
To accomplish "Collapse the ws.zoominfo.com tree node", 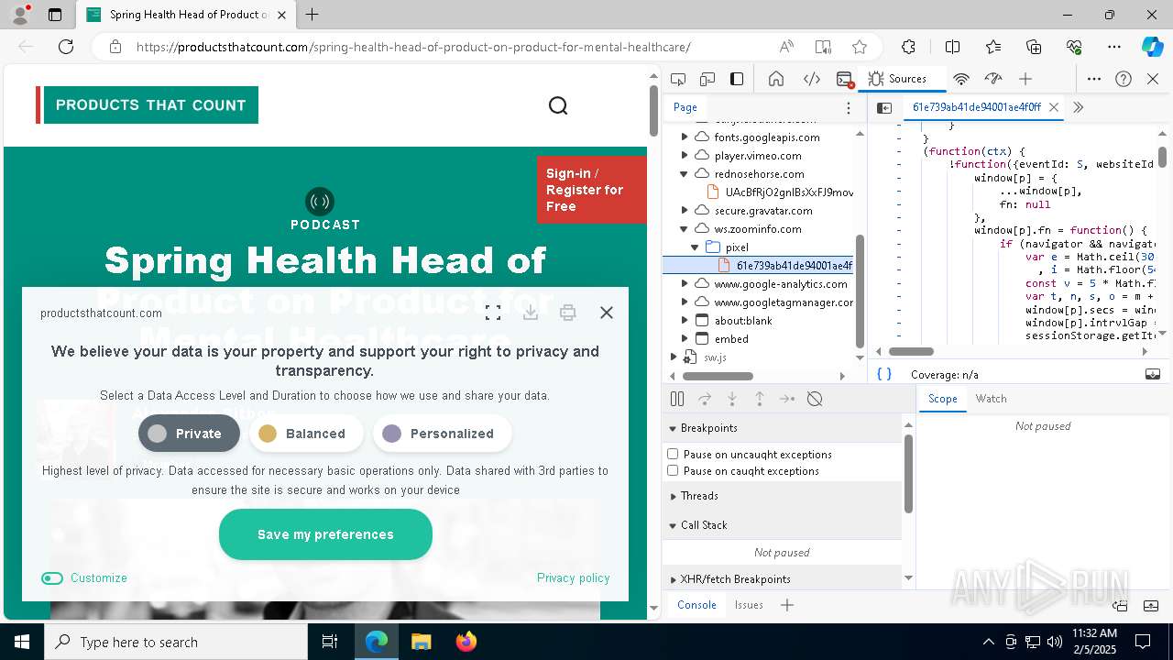I will pos(685,229).
